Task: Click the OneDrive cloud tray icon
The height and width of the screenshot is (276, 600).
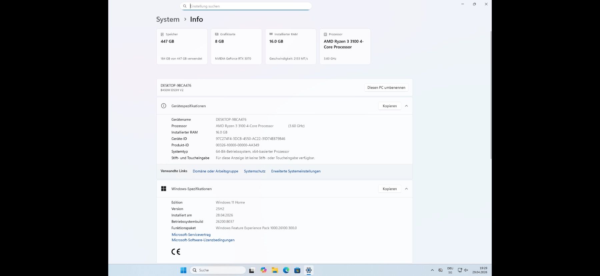Action: (440, 270)
